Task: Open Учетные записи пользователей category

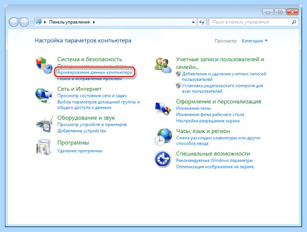Action: pyautogui.click(x=220, y=63)
